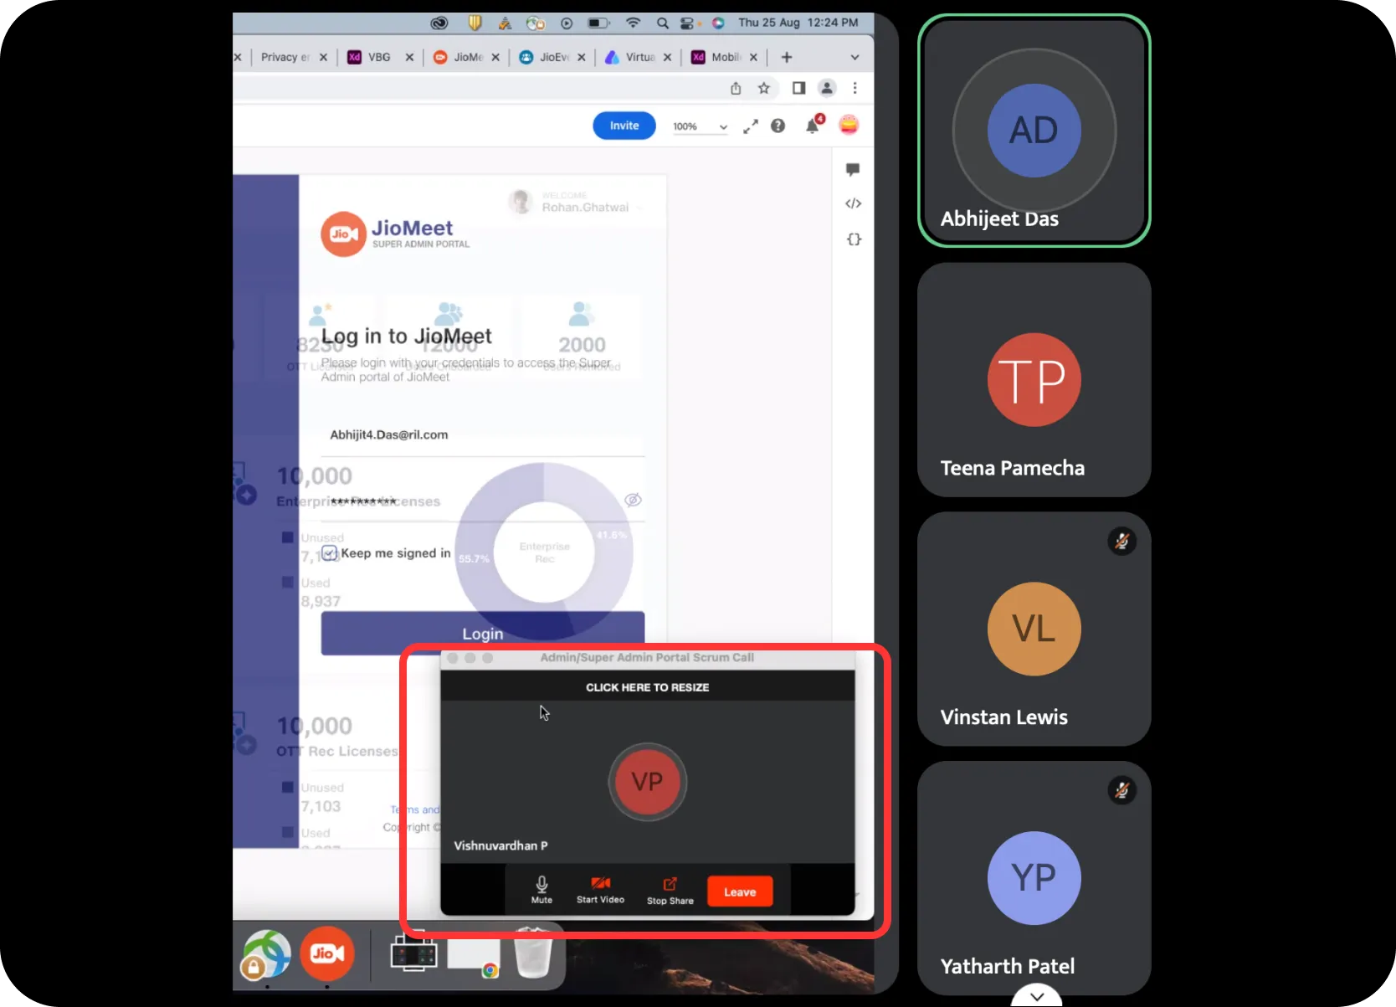Click the email field with Abhijit4.Das@ril.com

[x=483, y=435]
